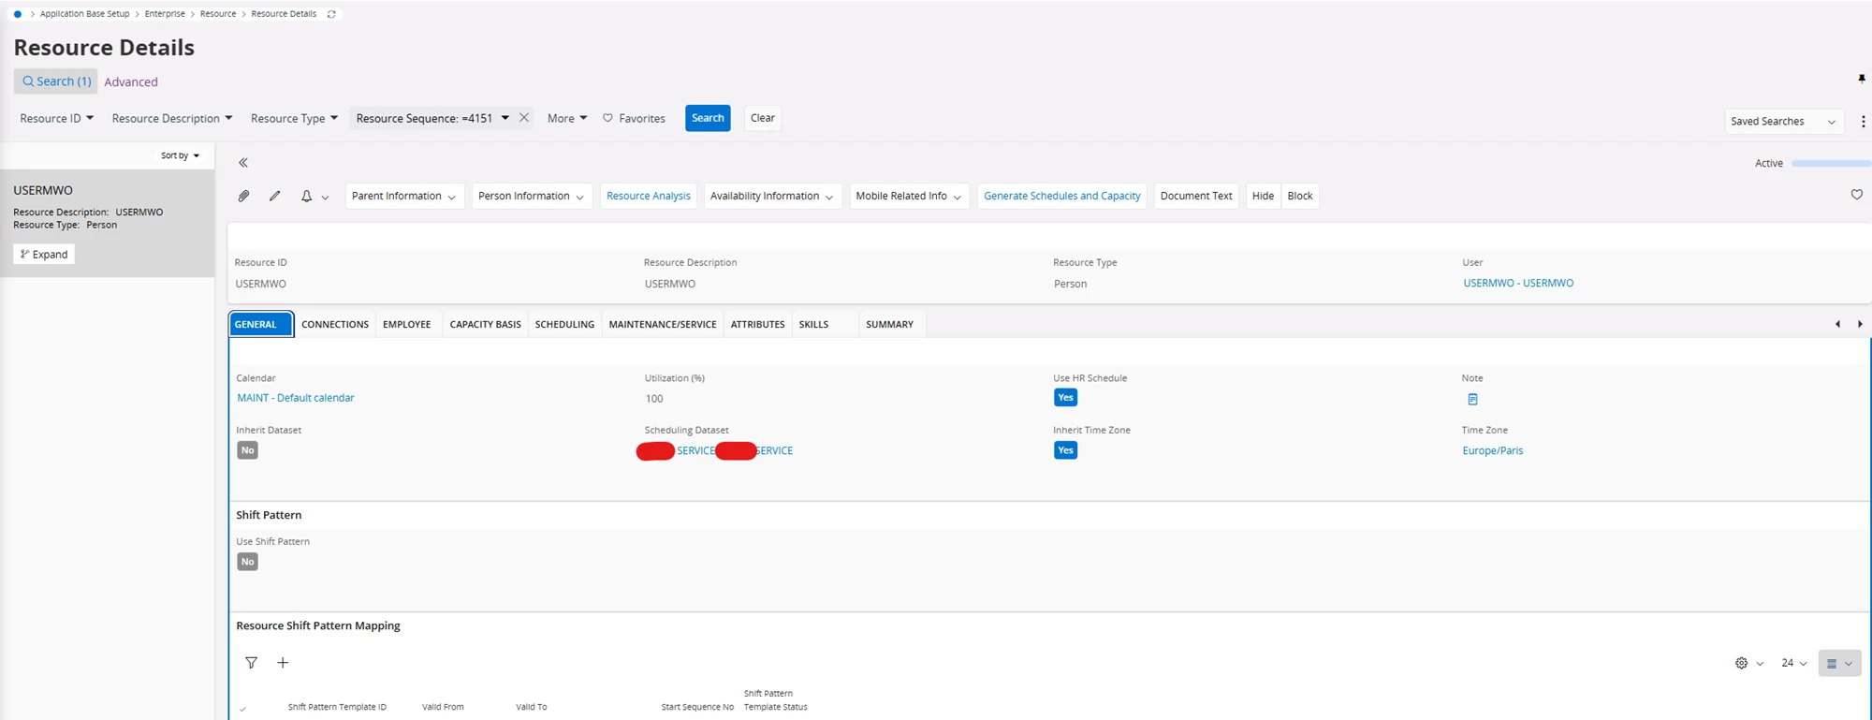Click the Favorites heart filter

pos(634,118)
